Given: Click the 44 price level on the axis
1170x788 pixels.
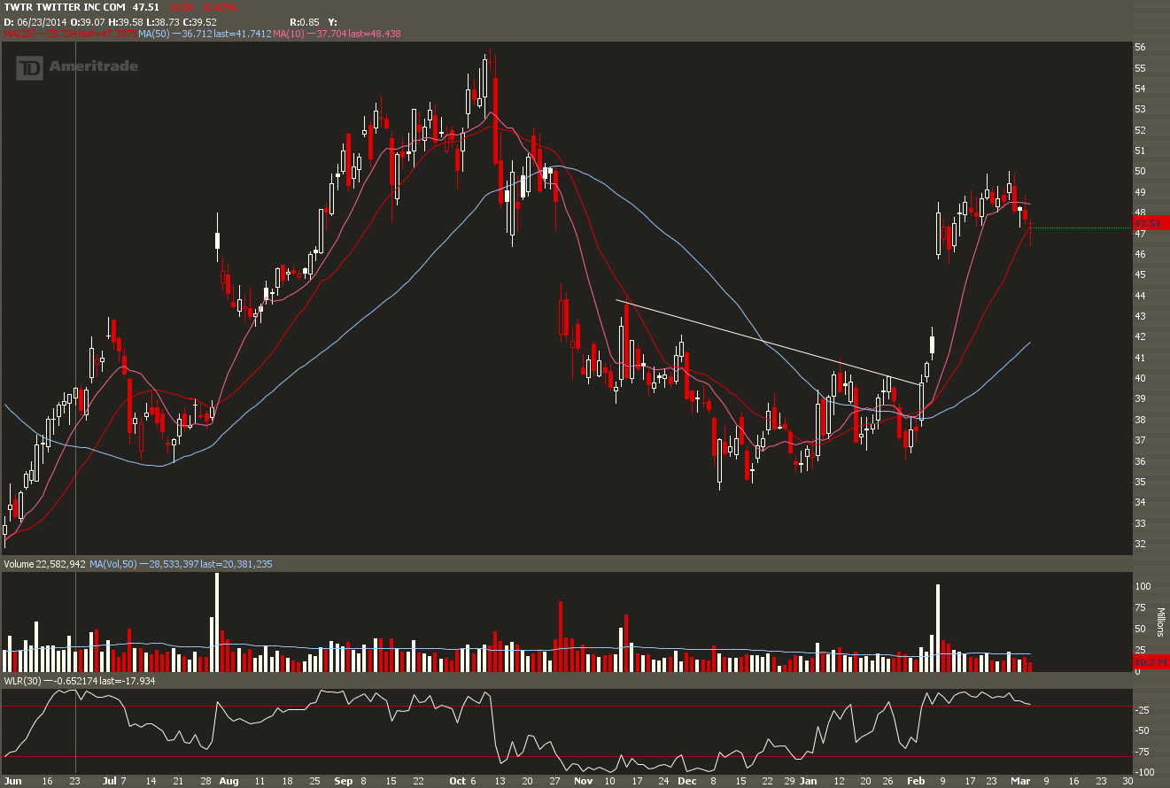Looking at the screenshot, I should click(1141, 296).
